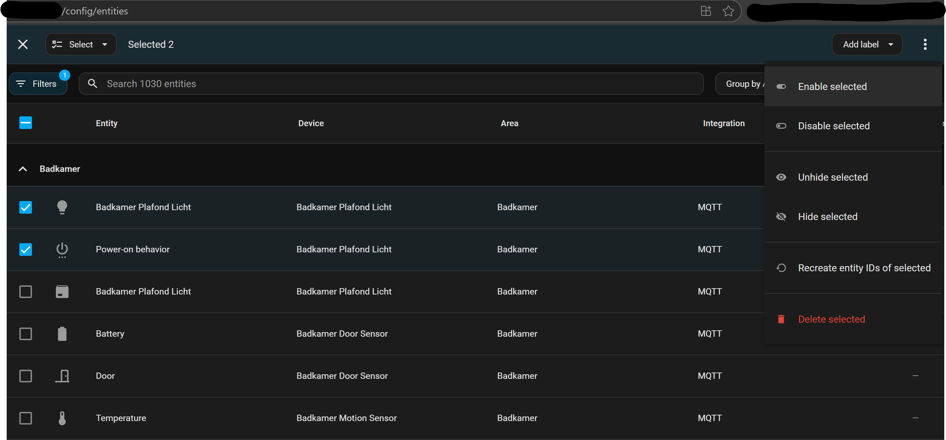Image resolution: width=946 pixels, height=440 pixels.
Task: Click the Door sensor entity icon
Action: point(62,376)
